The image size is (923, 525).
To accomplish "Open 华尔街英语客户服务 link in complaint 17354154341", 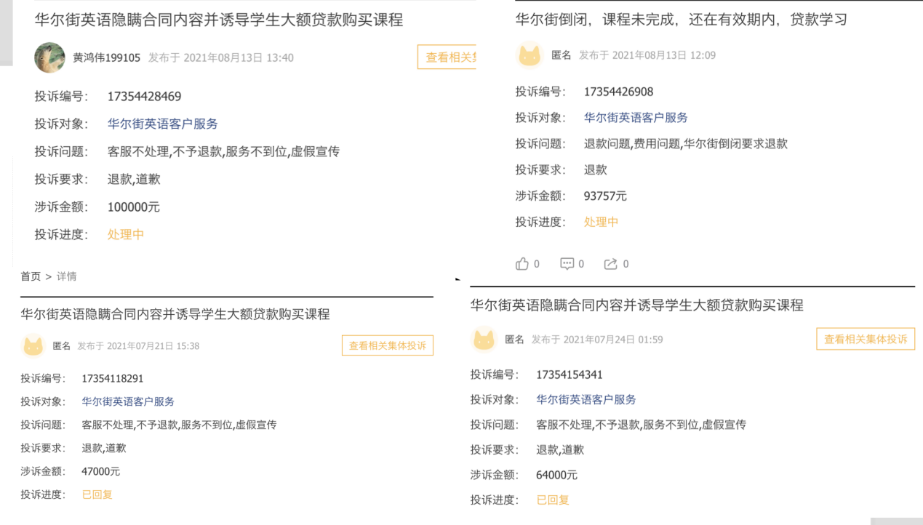I will (x=586, y=399).
